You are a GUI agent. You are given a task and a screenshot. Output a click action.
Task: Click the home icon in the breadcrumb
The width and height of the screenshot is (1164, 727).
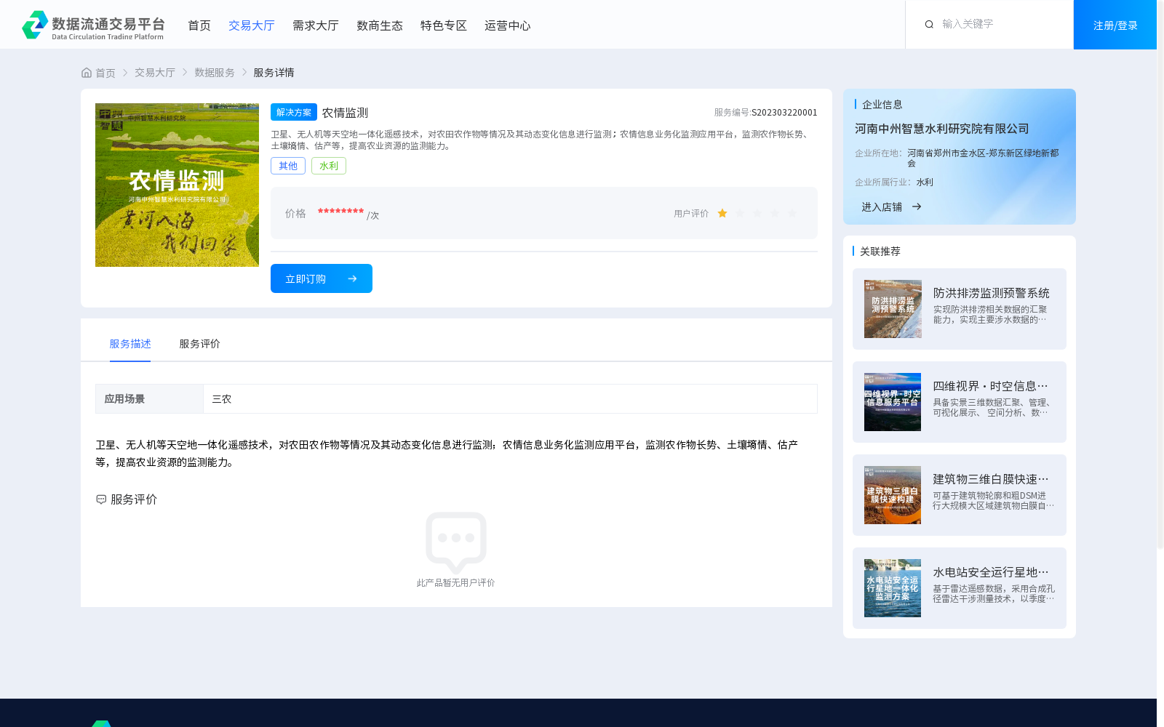point(87,73)
